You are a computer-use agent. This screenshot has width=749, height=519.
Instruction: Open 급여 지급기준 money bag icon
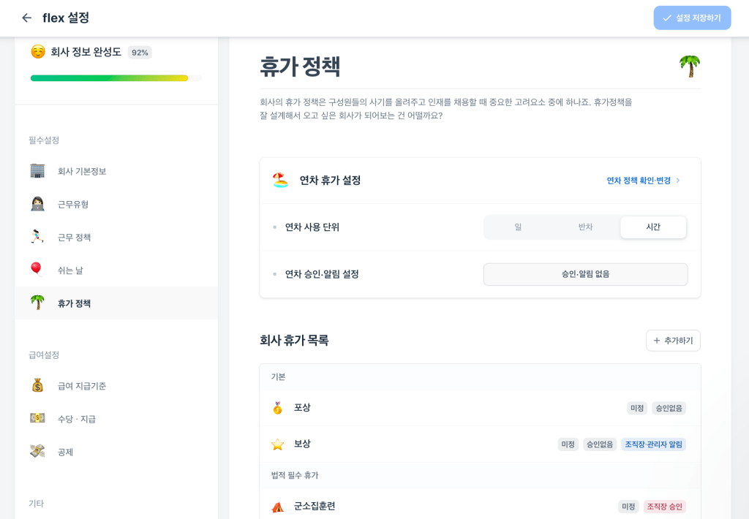coord(37,385)
